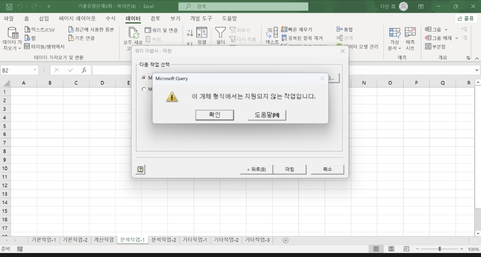The height and width of the screenshot is (257, 481).
Task: Click 도움말(H) button in error dialog
Action: coord(266,115)
